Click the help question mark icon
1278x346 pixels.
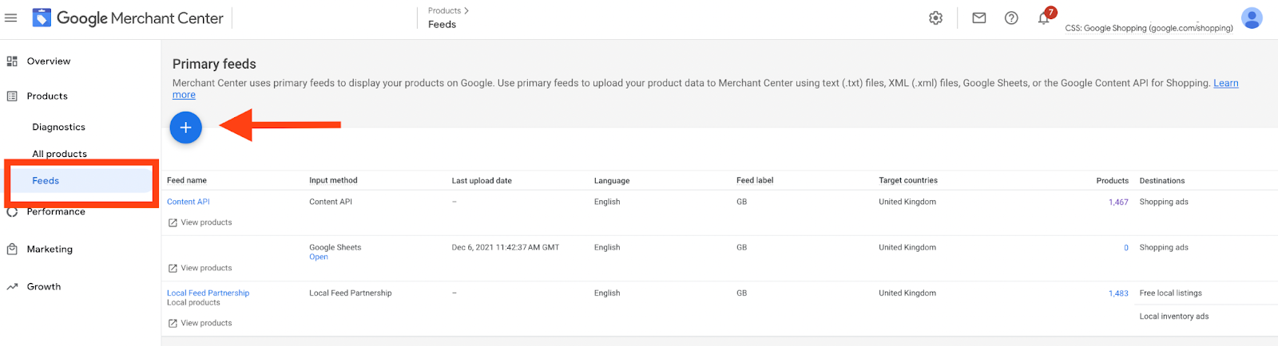[x=1011, y=18]
